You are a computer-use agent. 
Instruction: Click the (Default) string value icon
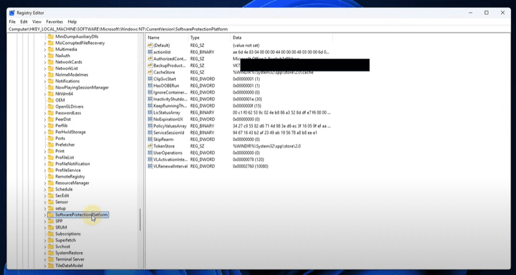[150, 45]
